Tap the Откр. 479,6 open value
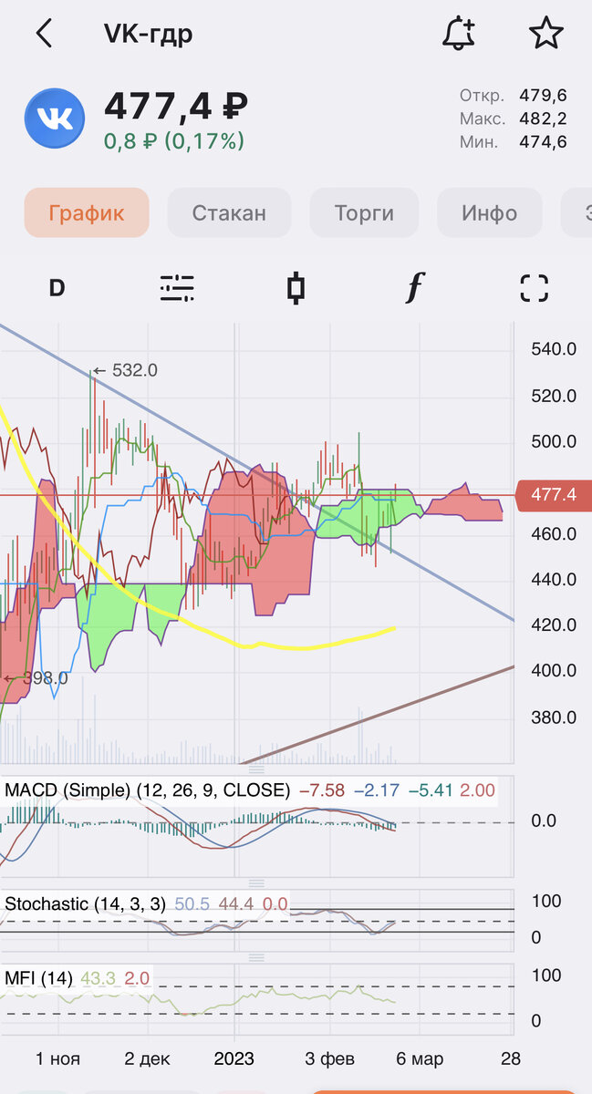 pos(513,95)
